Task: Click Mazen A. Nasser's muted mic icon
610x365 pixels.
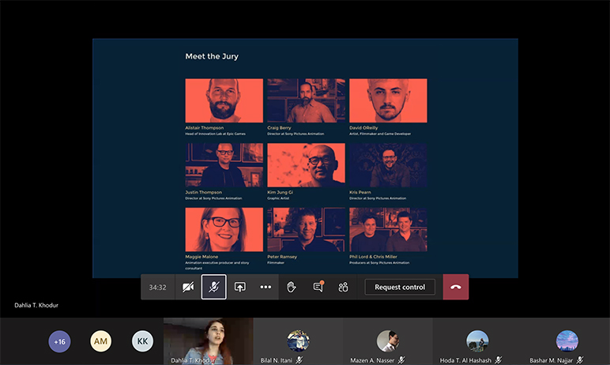Action: pyautogui.click(x=401, y=360)
